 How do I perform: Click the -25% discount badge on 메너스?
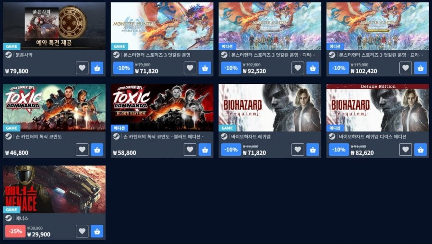click(x=15, y=232)
